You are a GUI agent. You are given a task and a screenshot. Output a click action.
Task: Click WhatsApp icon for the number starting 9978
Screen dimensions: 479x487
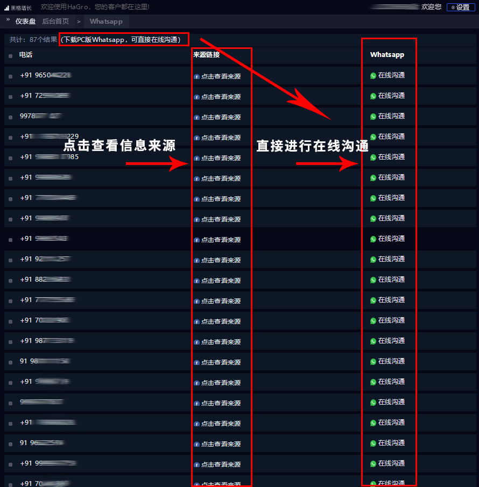pyautogui.click(x=374, y=117)
